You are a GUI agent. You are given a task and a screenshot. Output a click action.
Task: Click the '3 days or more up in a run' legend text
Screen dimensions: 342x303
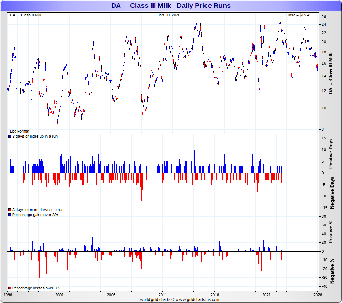35,136
